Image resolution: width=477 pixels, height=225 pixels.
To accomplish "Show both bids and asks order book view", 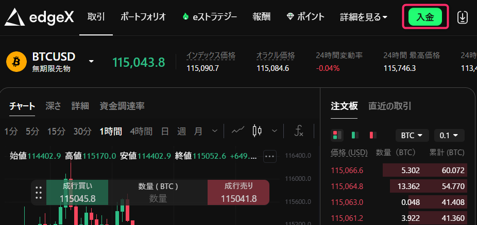I will point(337,135).
